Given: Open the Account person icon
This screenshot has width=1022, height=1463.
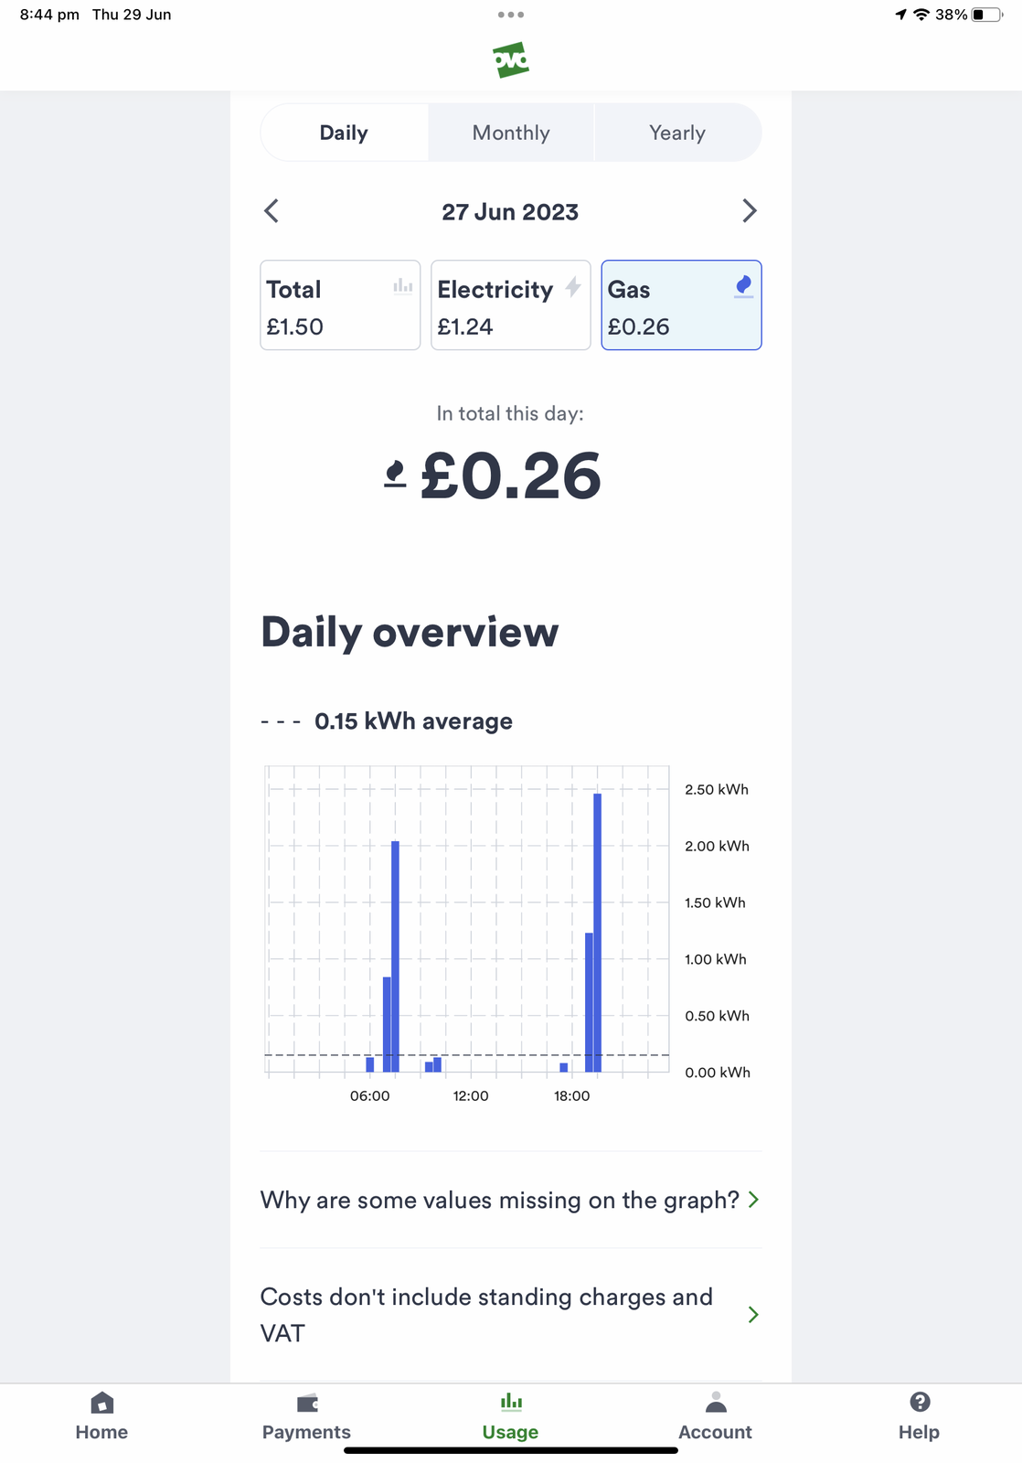Looking at the screenshot, I should pyautogui.click(x=716, y=1403).
